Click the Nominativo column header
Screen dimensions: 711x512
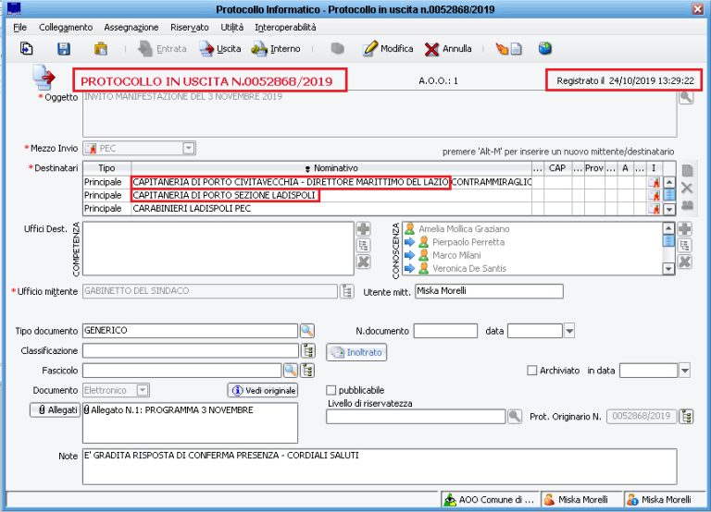(331, 168)
